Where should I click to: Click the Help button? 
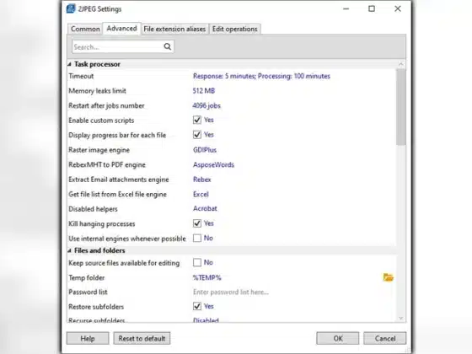88,338
